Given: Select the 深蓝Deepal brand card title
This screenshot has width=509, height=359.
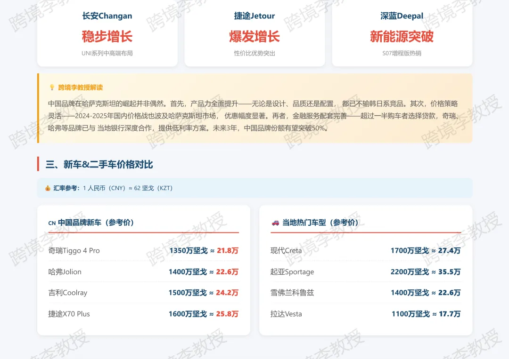Looking at the screenshot, I should click(x=402, y=16).
